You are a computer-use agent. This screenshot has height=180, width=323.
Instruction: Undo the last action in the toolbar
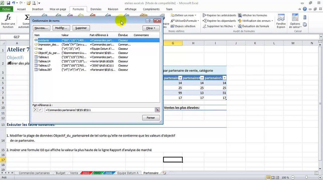(x=14, y=3)
